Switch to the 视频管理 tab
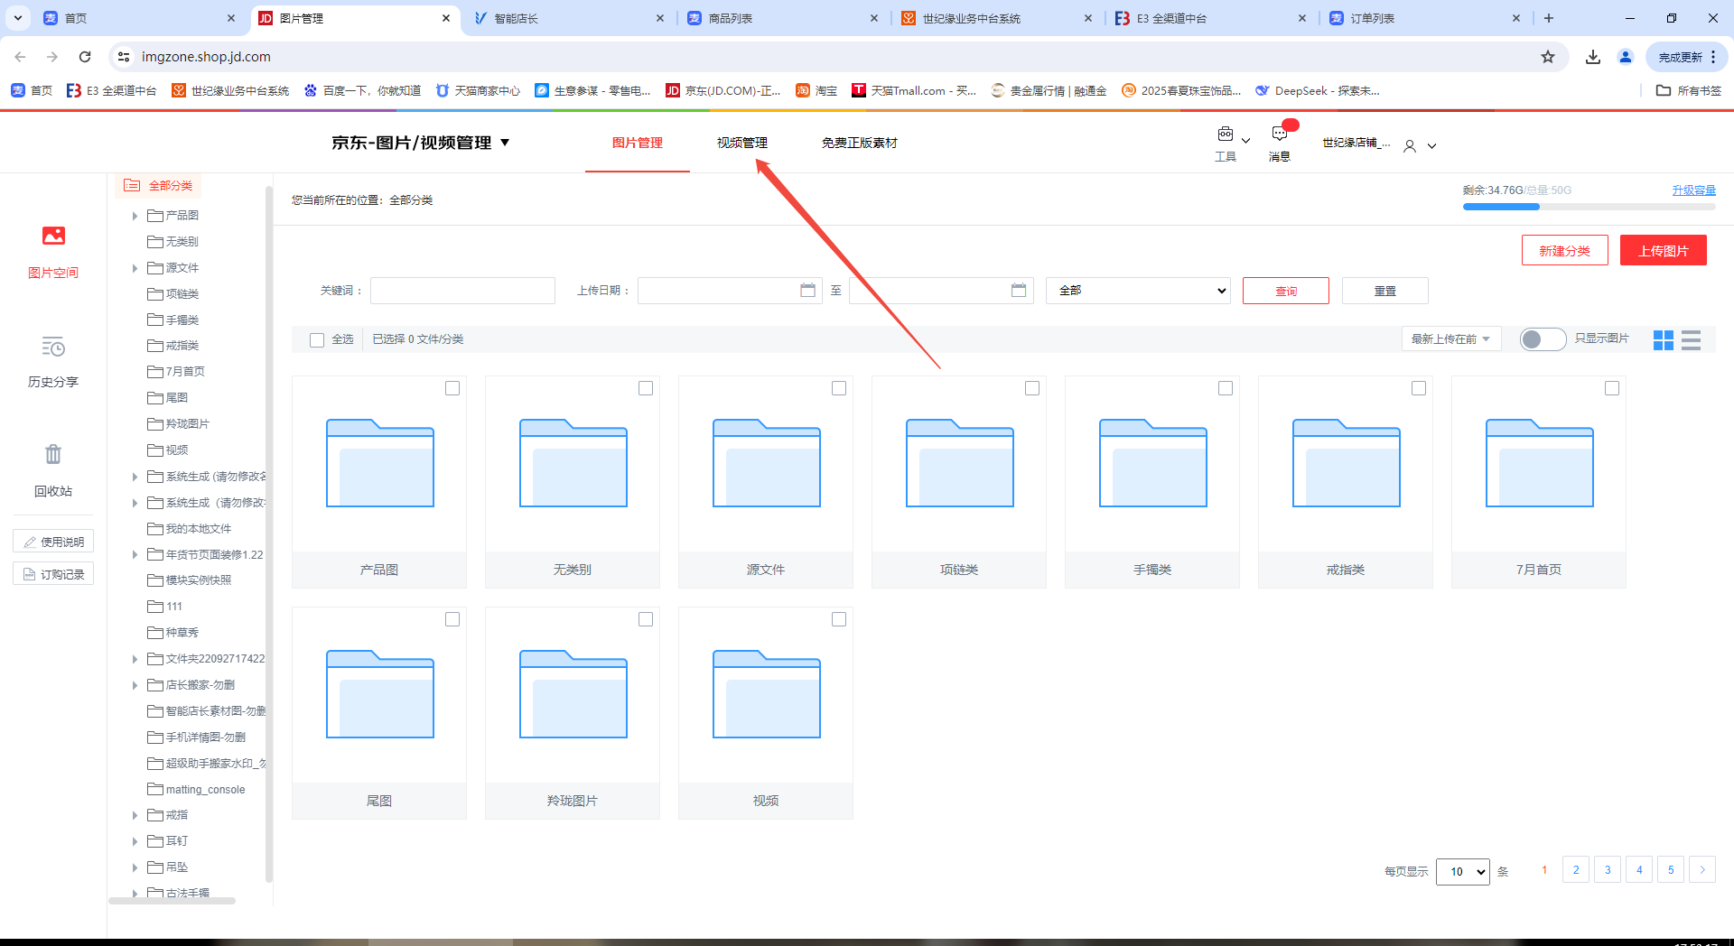 [x=741, y=143]
